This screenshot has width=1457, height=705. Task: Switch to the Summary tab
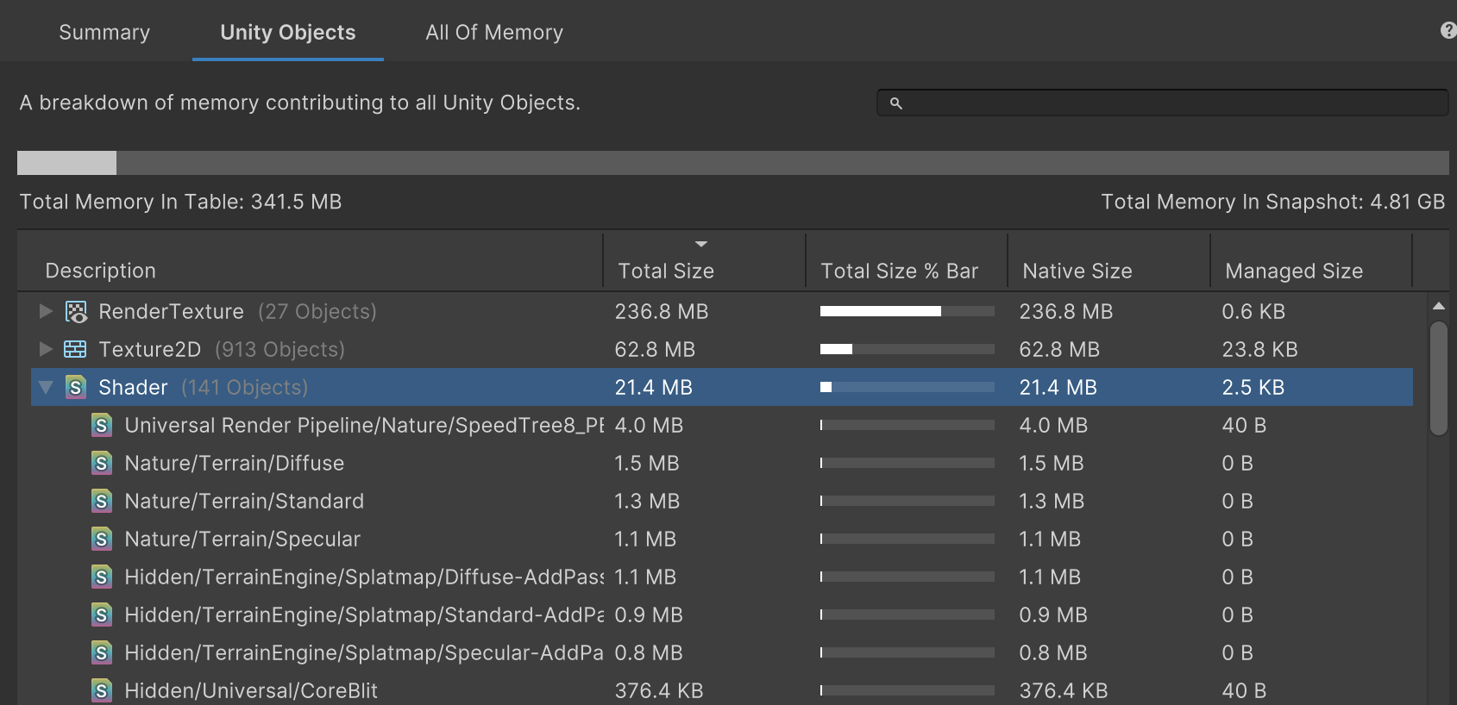[104, 33]
